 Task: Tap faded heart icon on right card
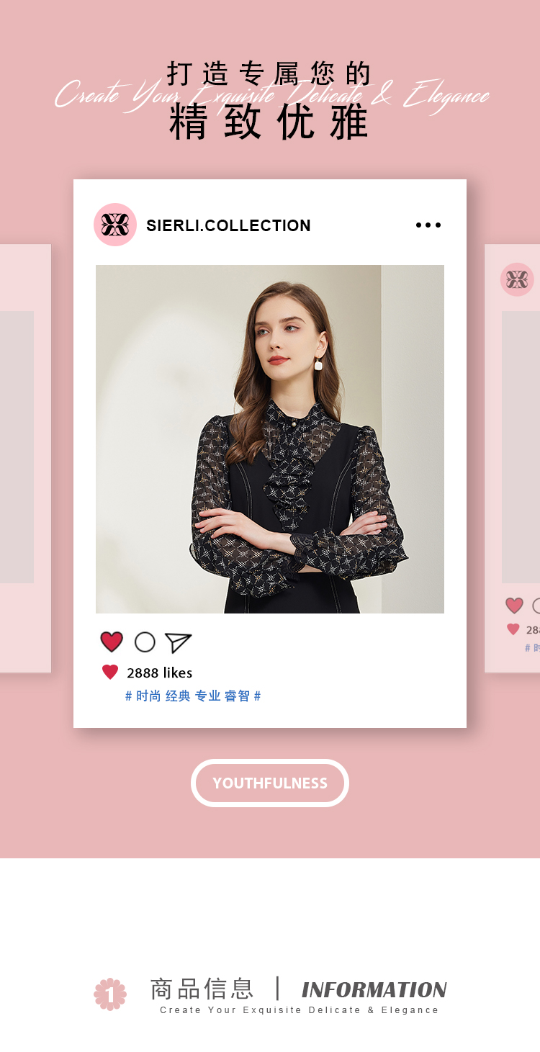[514, 606]
